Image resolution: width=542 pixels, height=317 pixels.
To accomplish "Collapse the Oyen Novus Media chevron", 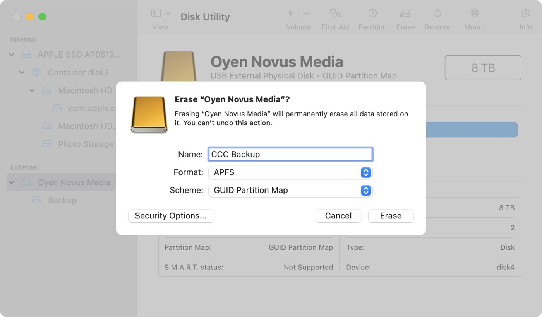I will click(x=12, y=182).
